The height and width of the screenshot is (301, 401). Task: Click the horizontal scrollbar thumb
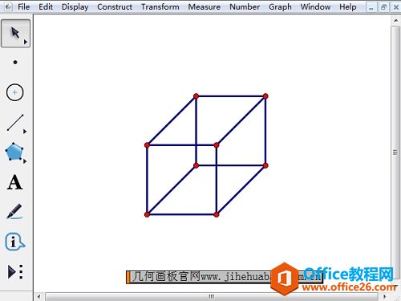pyautogui.click(x=212, y=296)
